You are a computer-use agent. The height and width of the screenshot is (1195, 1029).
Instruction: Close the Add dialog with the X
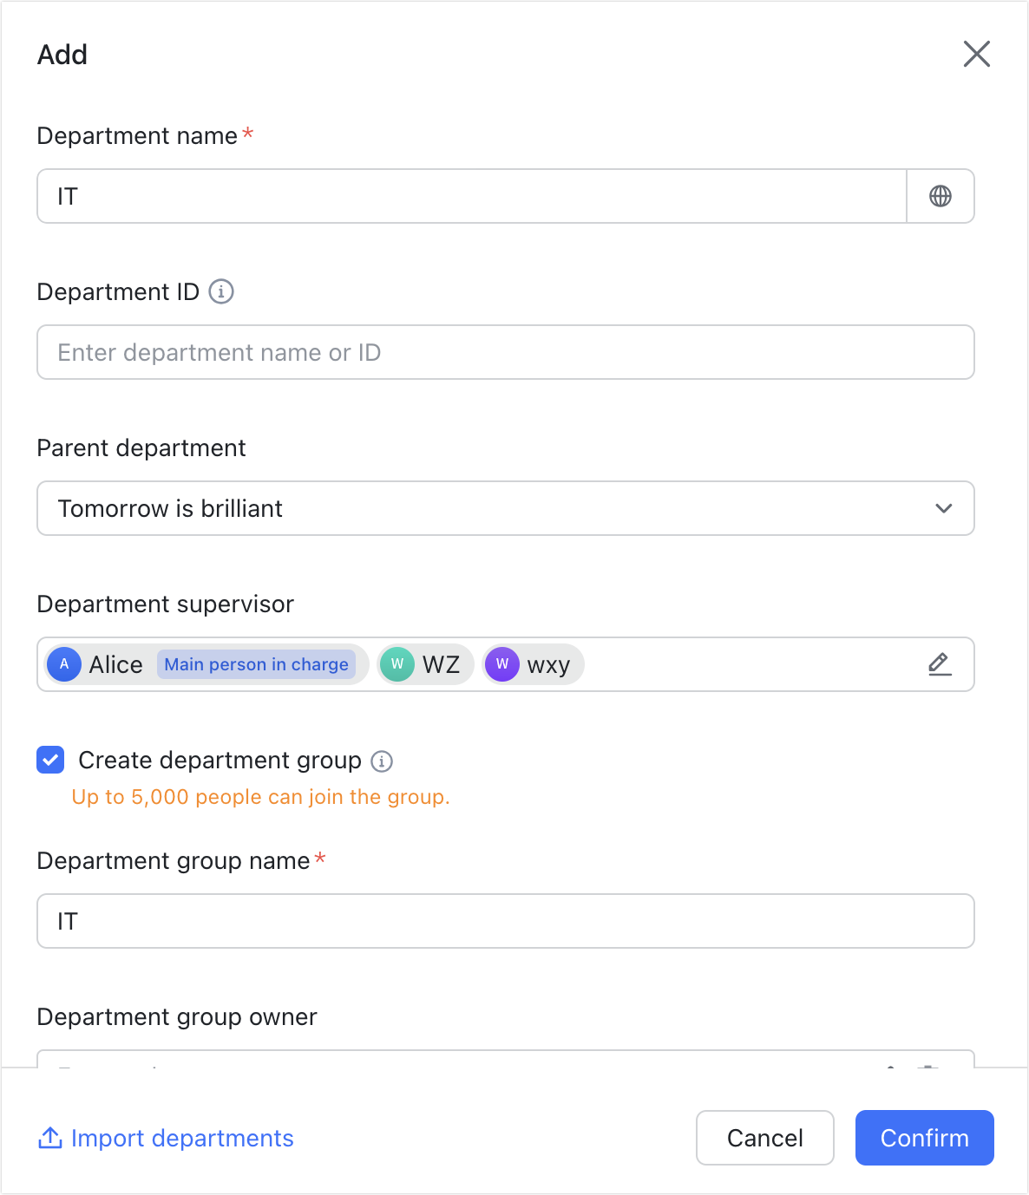[x=977, y=54]
